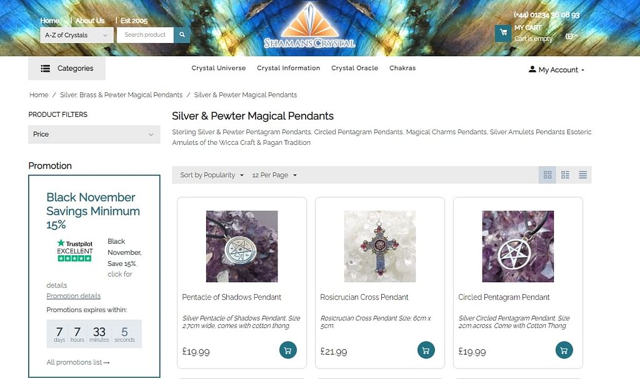Add Rosicrucian Cross Pendant to cart
This screenshot has height=379, width=640.
click(426, 350)
